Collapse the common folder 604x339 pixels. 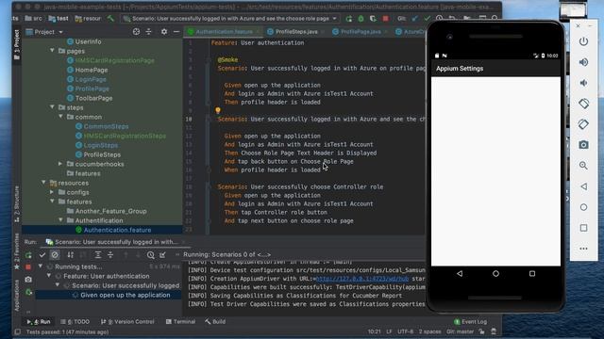tap(60, 116)
